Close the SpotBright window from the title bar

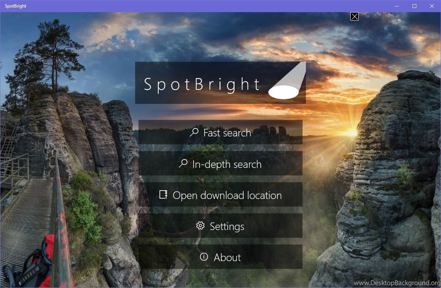tap(432, 6)
